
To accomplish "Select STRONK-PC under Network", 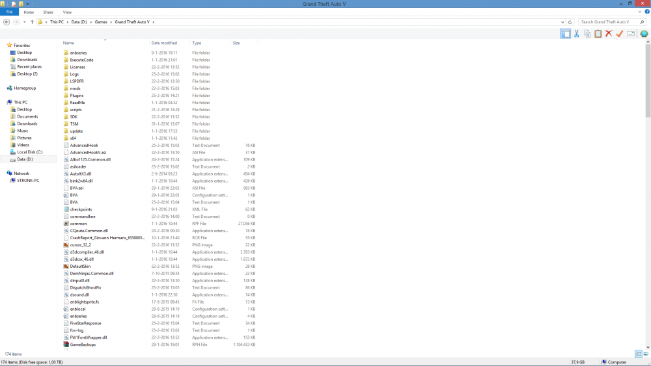I will point(28,181).
